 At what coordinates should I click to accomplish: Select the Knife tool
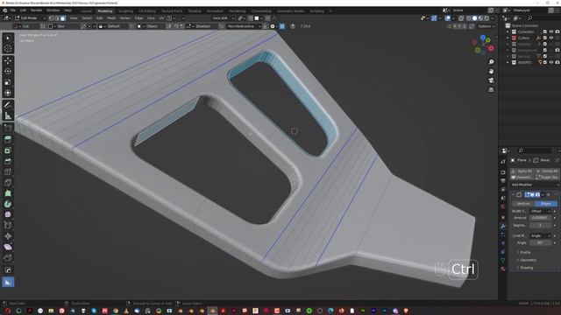click(x=8, y=183)
